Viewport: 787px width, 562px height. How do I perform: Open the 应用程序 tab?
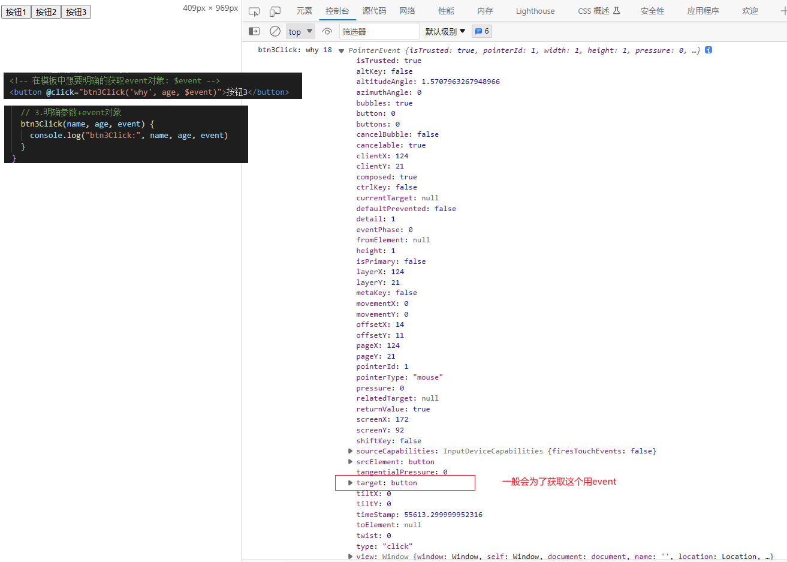point(703,11)
